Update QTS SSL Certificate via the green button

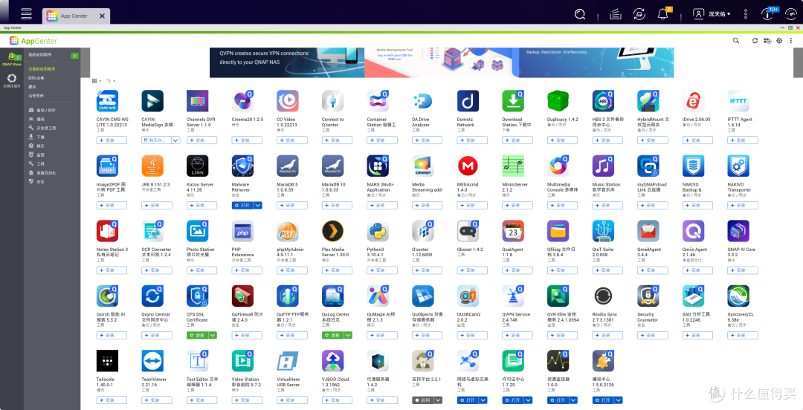click(x=198, y=335)
